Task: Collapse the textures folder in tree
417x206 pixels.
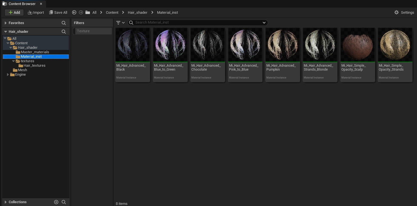Action: coord(13,61)
